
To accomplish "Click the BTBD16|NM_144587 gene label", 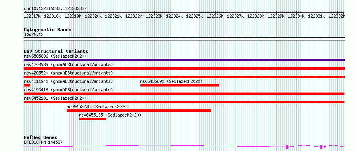I will [x=43, y=142].
